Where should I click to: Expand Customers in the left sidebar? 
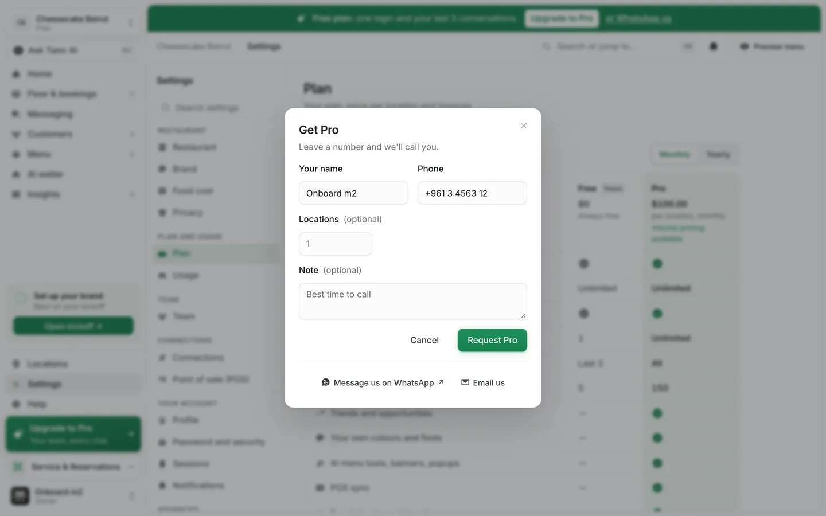coord(73,134)
